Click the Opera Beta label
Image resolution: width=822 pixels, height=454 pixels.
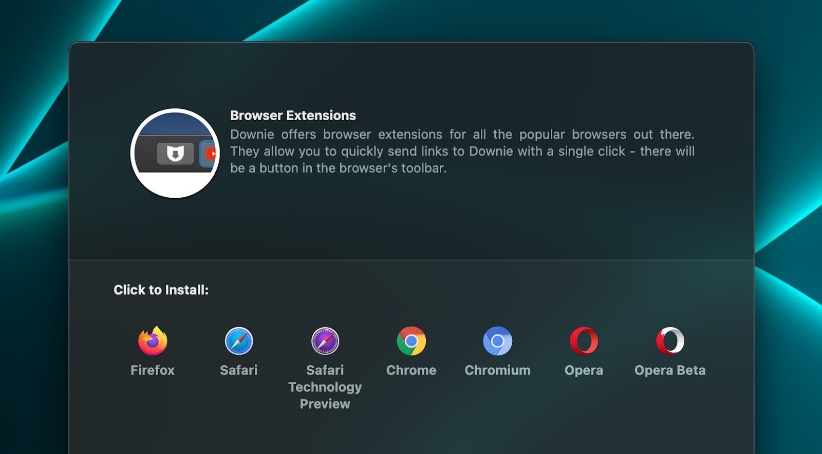click(670, 370)
